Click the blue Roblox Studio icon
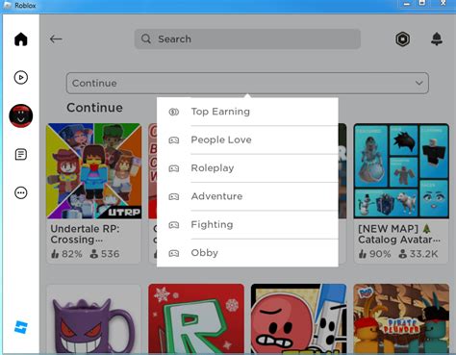456x355 pixels. click(x=21, y=327)
